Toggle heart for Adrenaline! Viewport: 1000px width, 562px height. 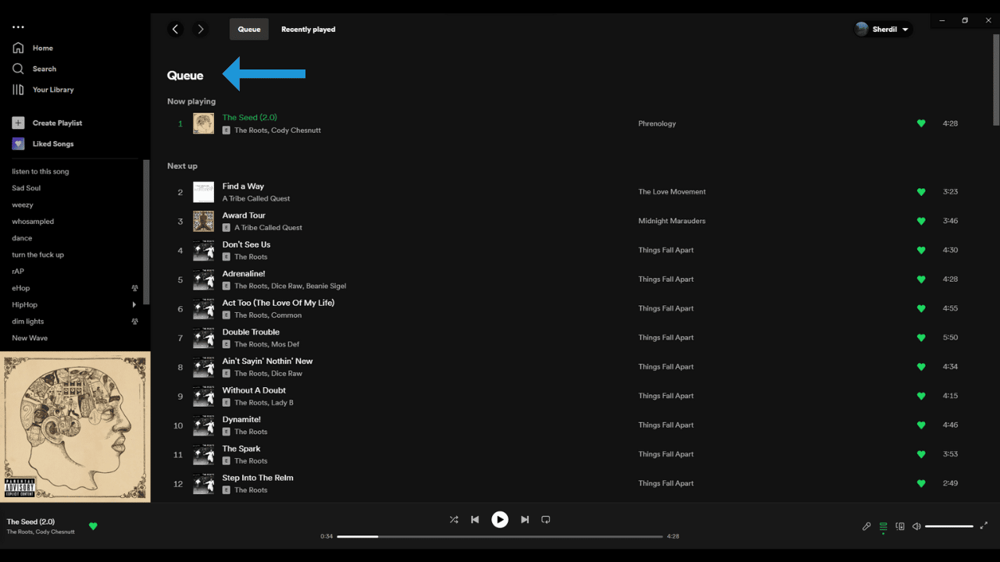921,279
